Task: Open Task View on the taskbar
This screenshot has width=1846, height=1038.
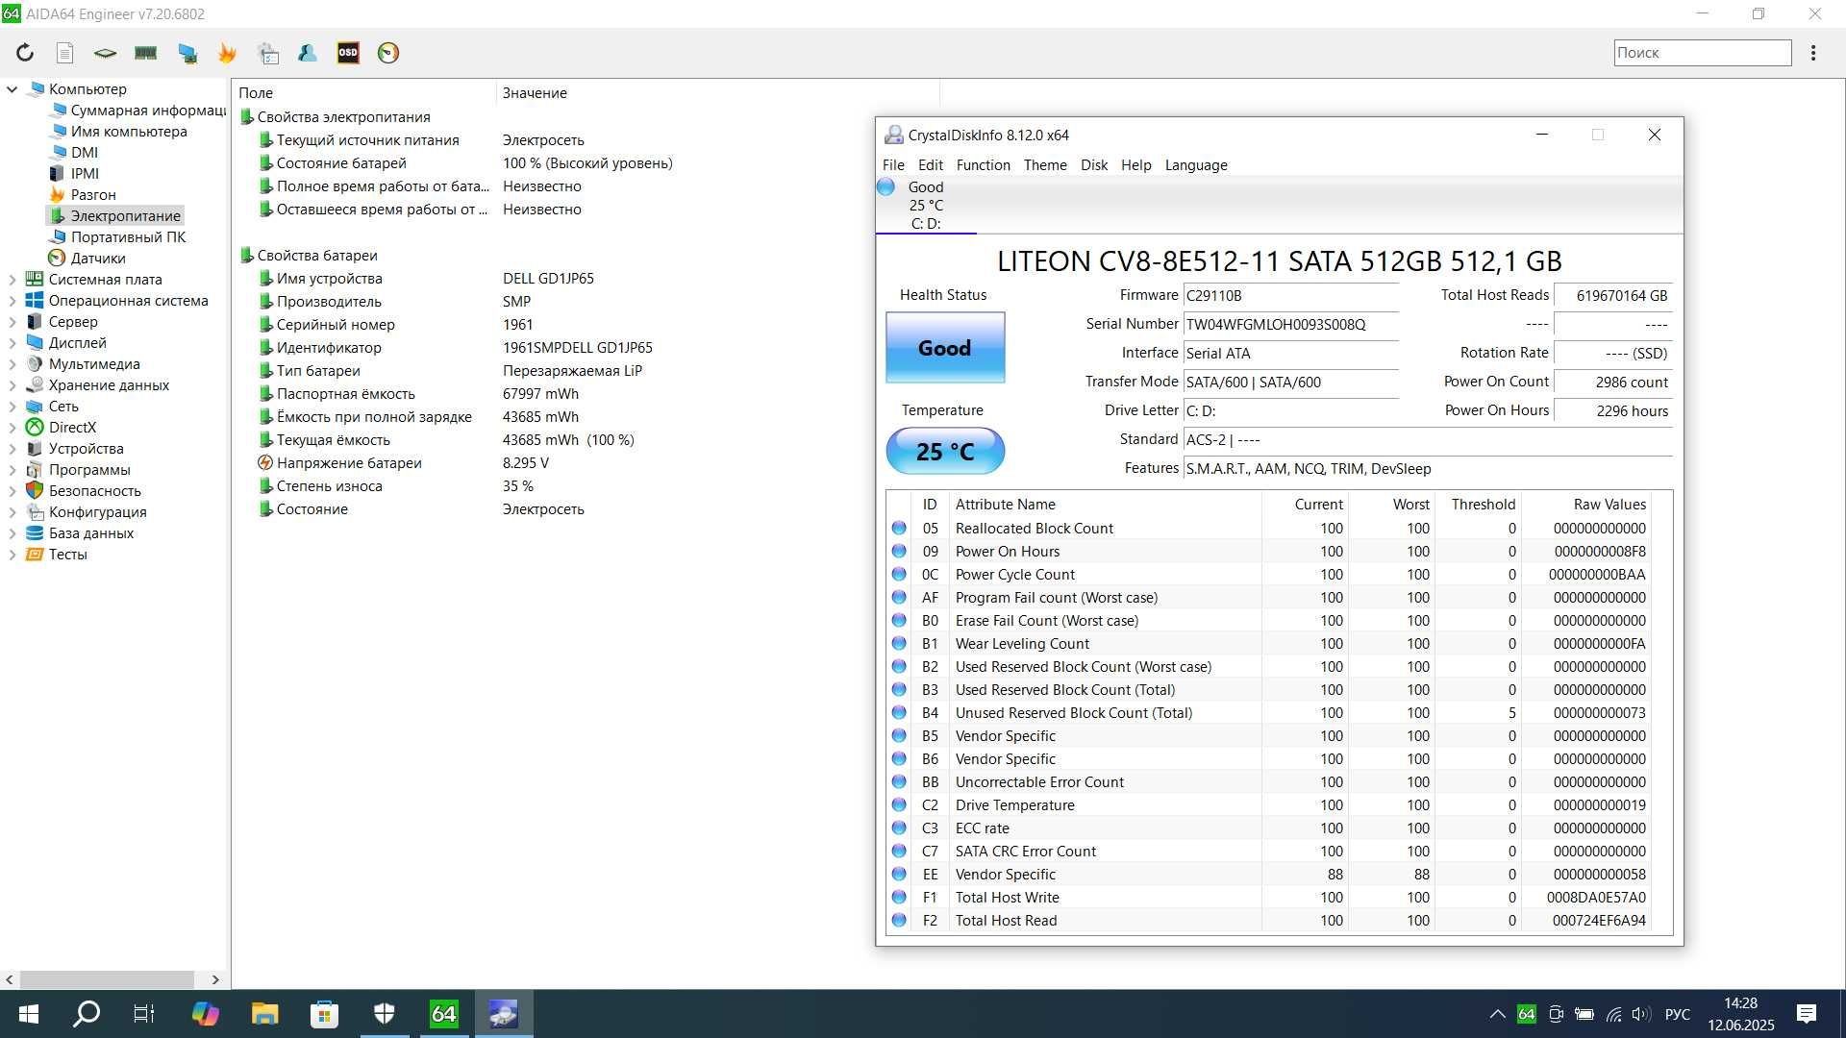Action: pos(144,1013)
